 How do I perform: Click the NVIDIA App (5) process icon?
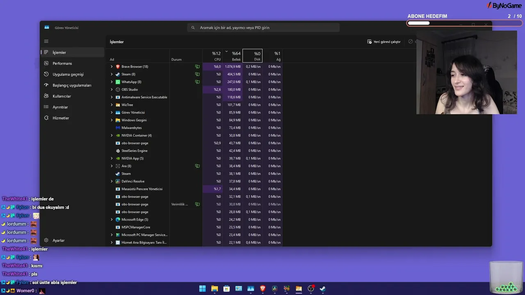coord(118,159)
